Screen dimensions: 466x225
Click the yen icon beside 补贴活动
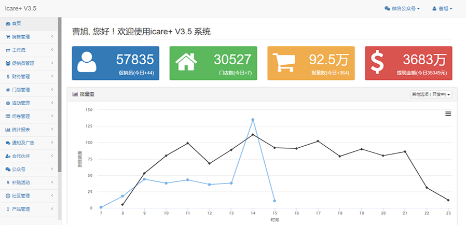(8, 182)
